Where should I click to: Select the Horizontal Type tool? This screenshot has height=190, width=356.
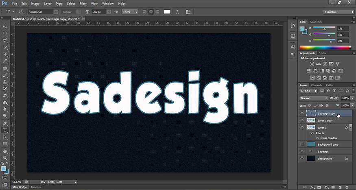pos(5,130)
